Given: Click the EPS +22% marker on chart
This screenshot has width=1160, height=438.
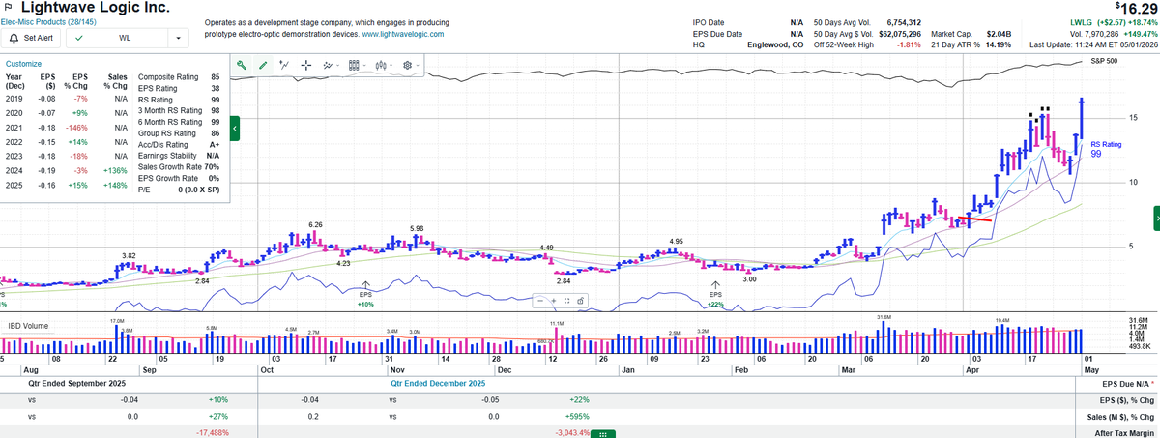Looking at the screenshot, I should coord(715,293).
